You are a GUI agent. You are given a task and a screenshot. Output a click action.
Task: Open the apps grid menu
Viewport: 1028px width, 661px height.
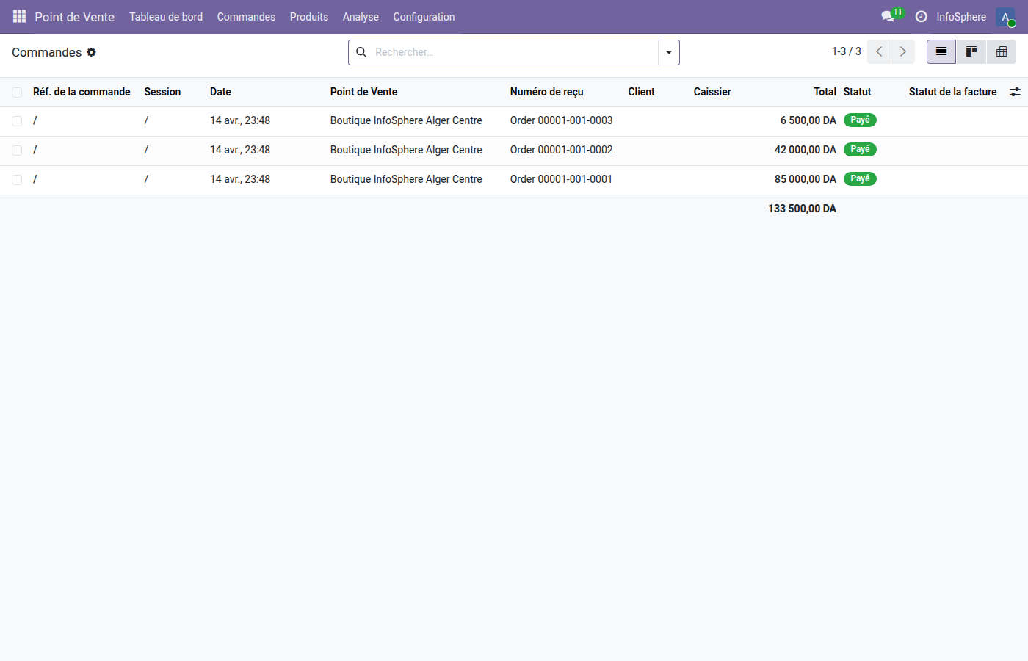coord(19,16)
